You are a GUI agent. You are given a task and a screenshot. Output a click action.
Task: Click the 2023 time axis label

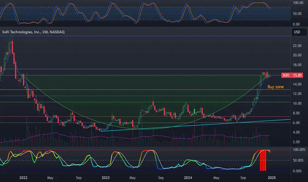coord(105,178)
